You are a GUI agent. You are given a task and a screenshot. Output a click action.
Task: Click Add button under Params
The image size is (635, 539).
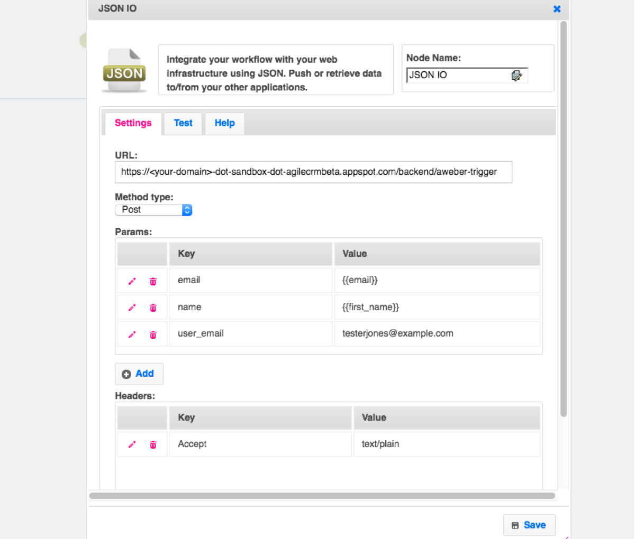139,374
